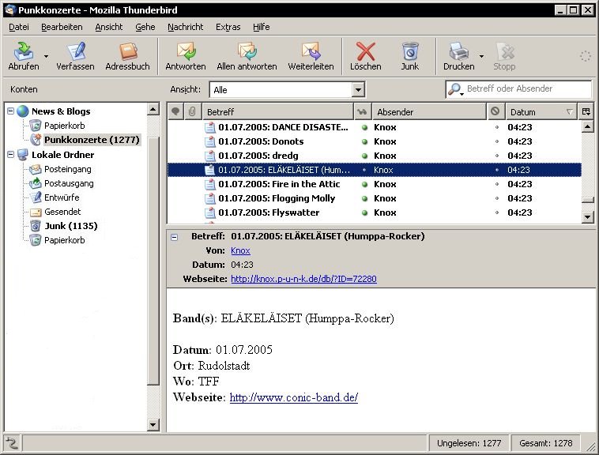The height and width of the screenshot is (455, 599).
Task: Sort by Datum column header
Action: [x=541, y=112]
